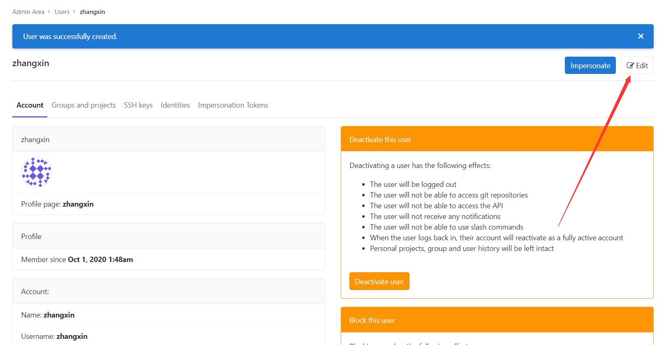Click the Username zhangxin row
This screenshot has width=659, height=345.
[54, 336]
